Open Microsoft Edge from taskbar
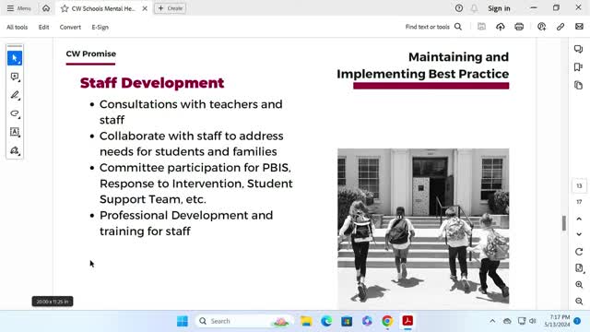590x332 pixels. (326, 321)
